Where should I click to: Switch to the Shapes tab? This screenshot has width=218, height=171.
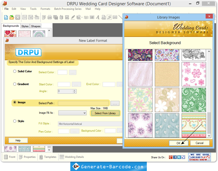(36, 26)
